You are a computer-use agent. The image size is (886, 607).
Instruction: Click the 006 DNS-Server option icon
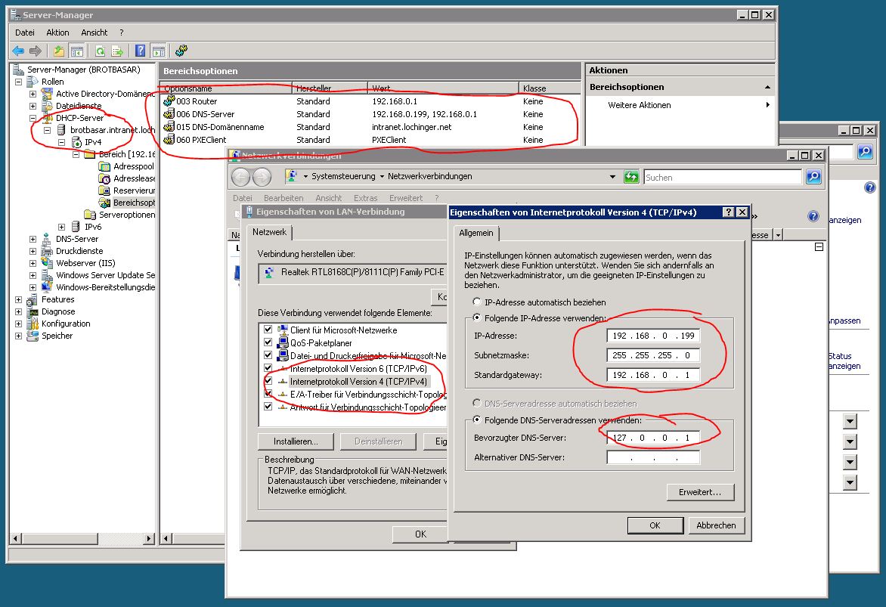pos(169,114)
